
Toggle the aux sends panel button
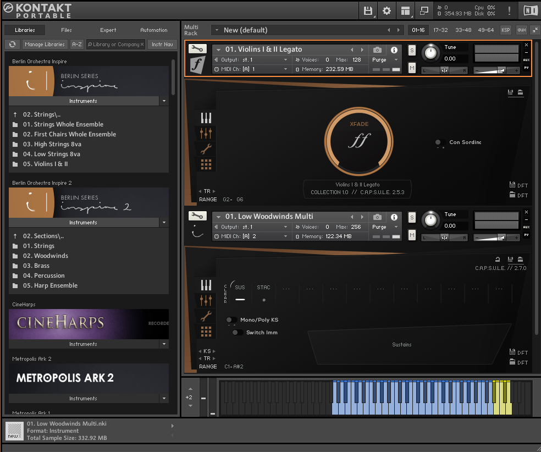click(522, 30)
